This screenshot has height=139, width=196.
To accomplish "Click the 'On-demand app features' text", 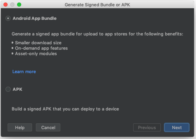I will (41, 48).
